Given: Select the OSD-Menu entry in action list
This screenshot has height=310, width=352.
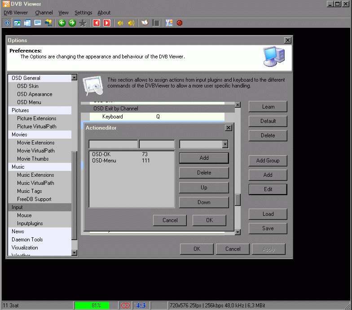Looking at the screenshot, I should 104,161.
